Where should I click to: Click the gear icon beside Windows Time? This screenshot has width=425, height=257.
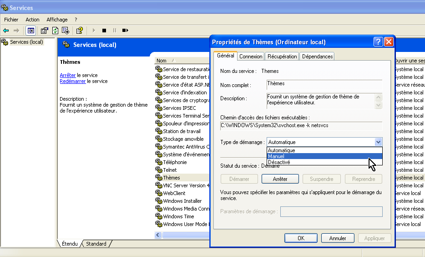[158, 216]
